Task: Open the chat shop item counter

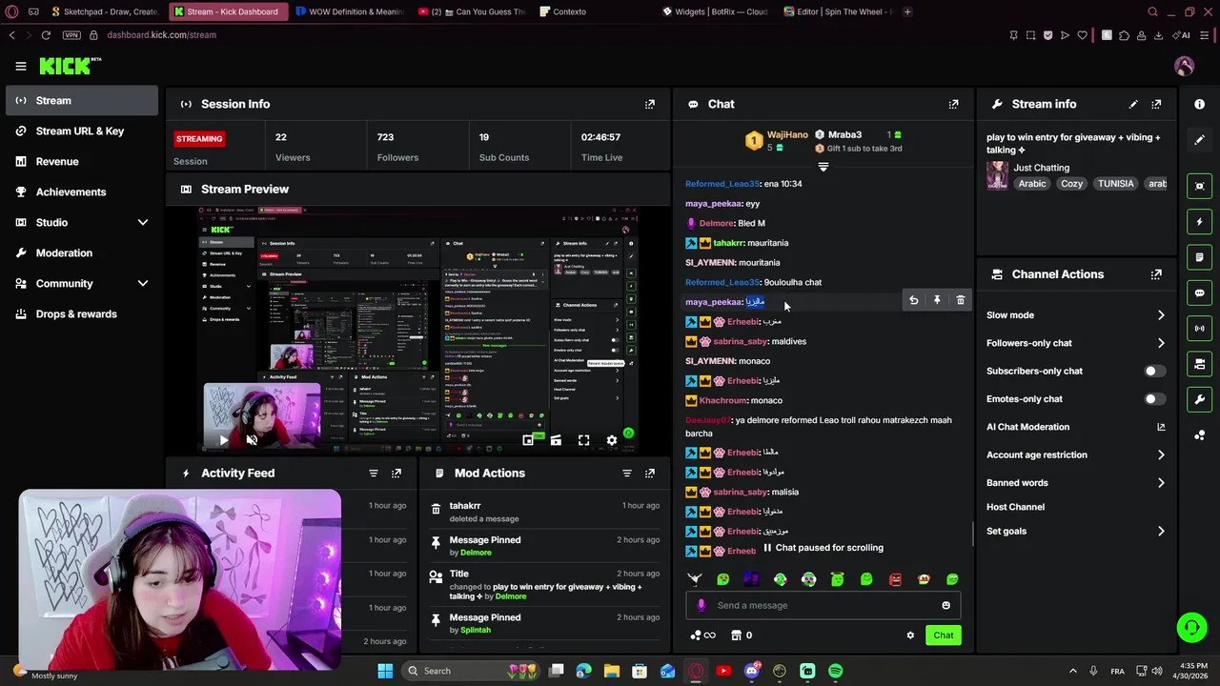Action: coord(742,636)
